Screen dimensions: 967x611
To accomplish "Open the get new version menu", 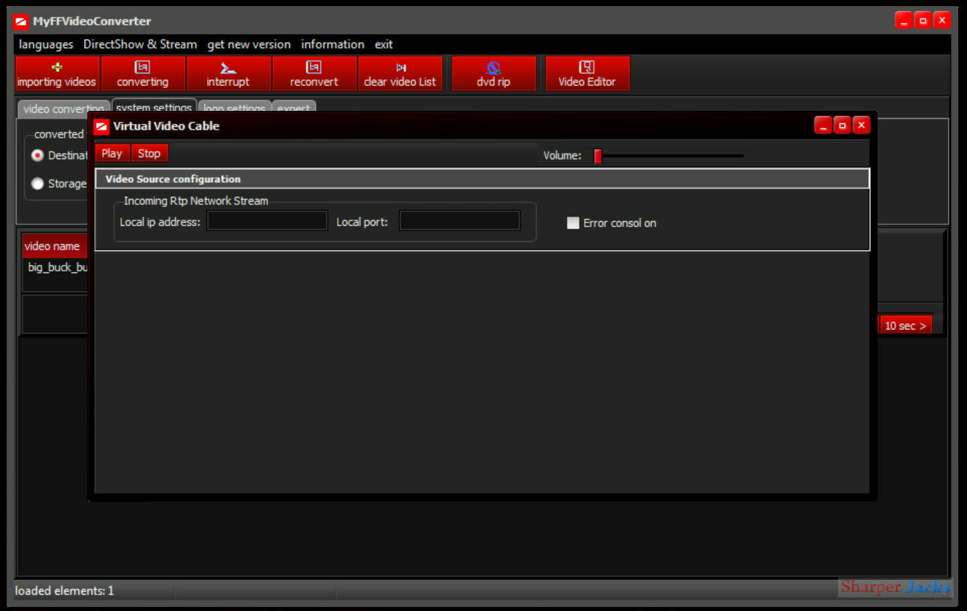I will click(x=249, y=44).
